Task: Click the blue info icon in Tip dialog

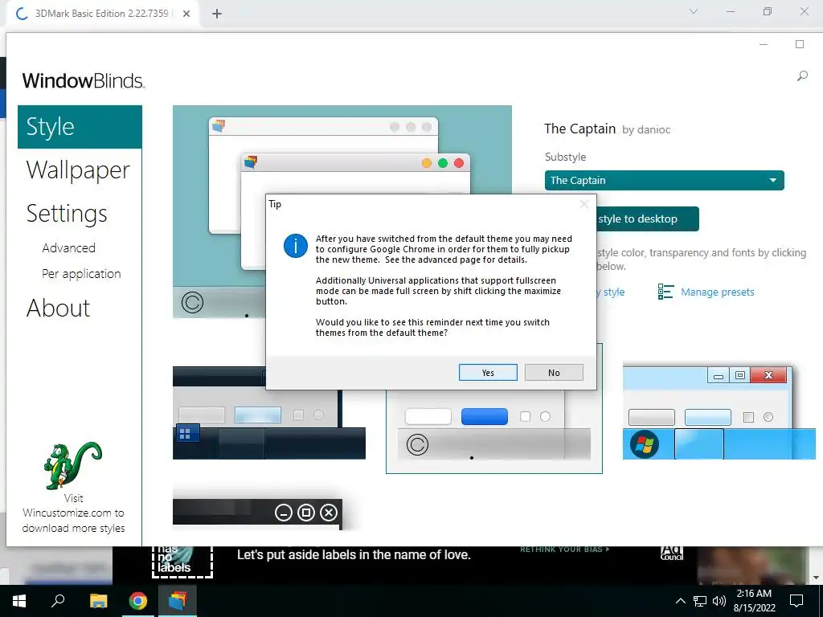Action: (296, 246)
